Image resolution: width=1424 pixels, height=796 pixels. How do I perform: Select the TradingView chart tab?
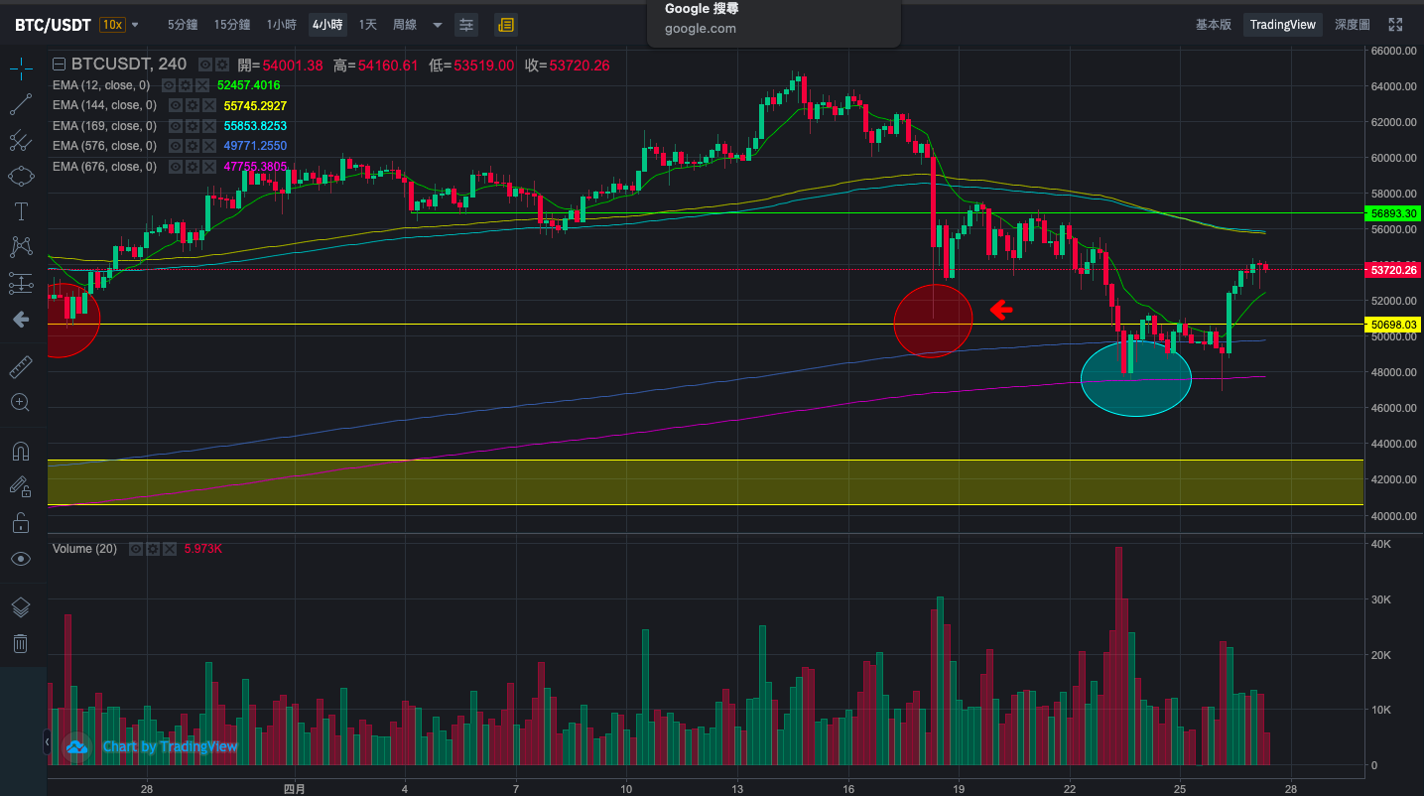pyautogui.click(x=1283, y=24)
